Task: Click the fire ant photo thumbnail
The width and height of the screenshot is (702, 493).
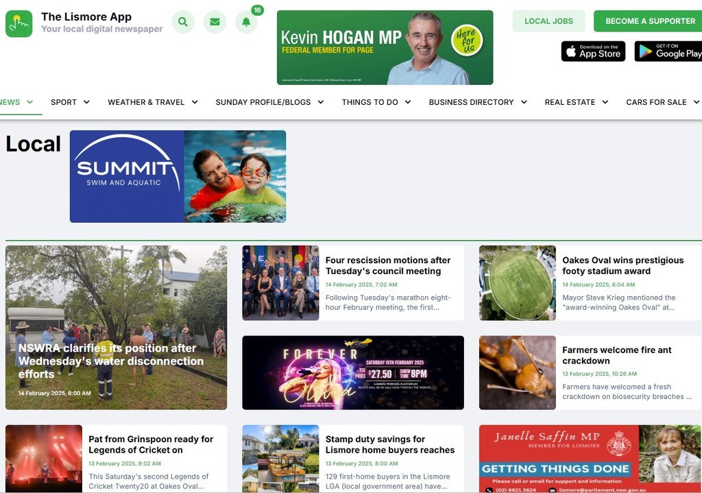Action: (x=518, y=372)
